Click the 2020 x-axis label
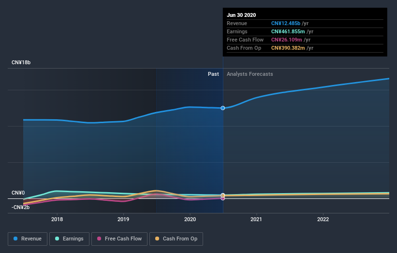 click(190, 219)
